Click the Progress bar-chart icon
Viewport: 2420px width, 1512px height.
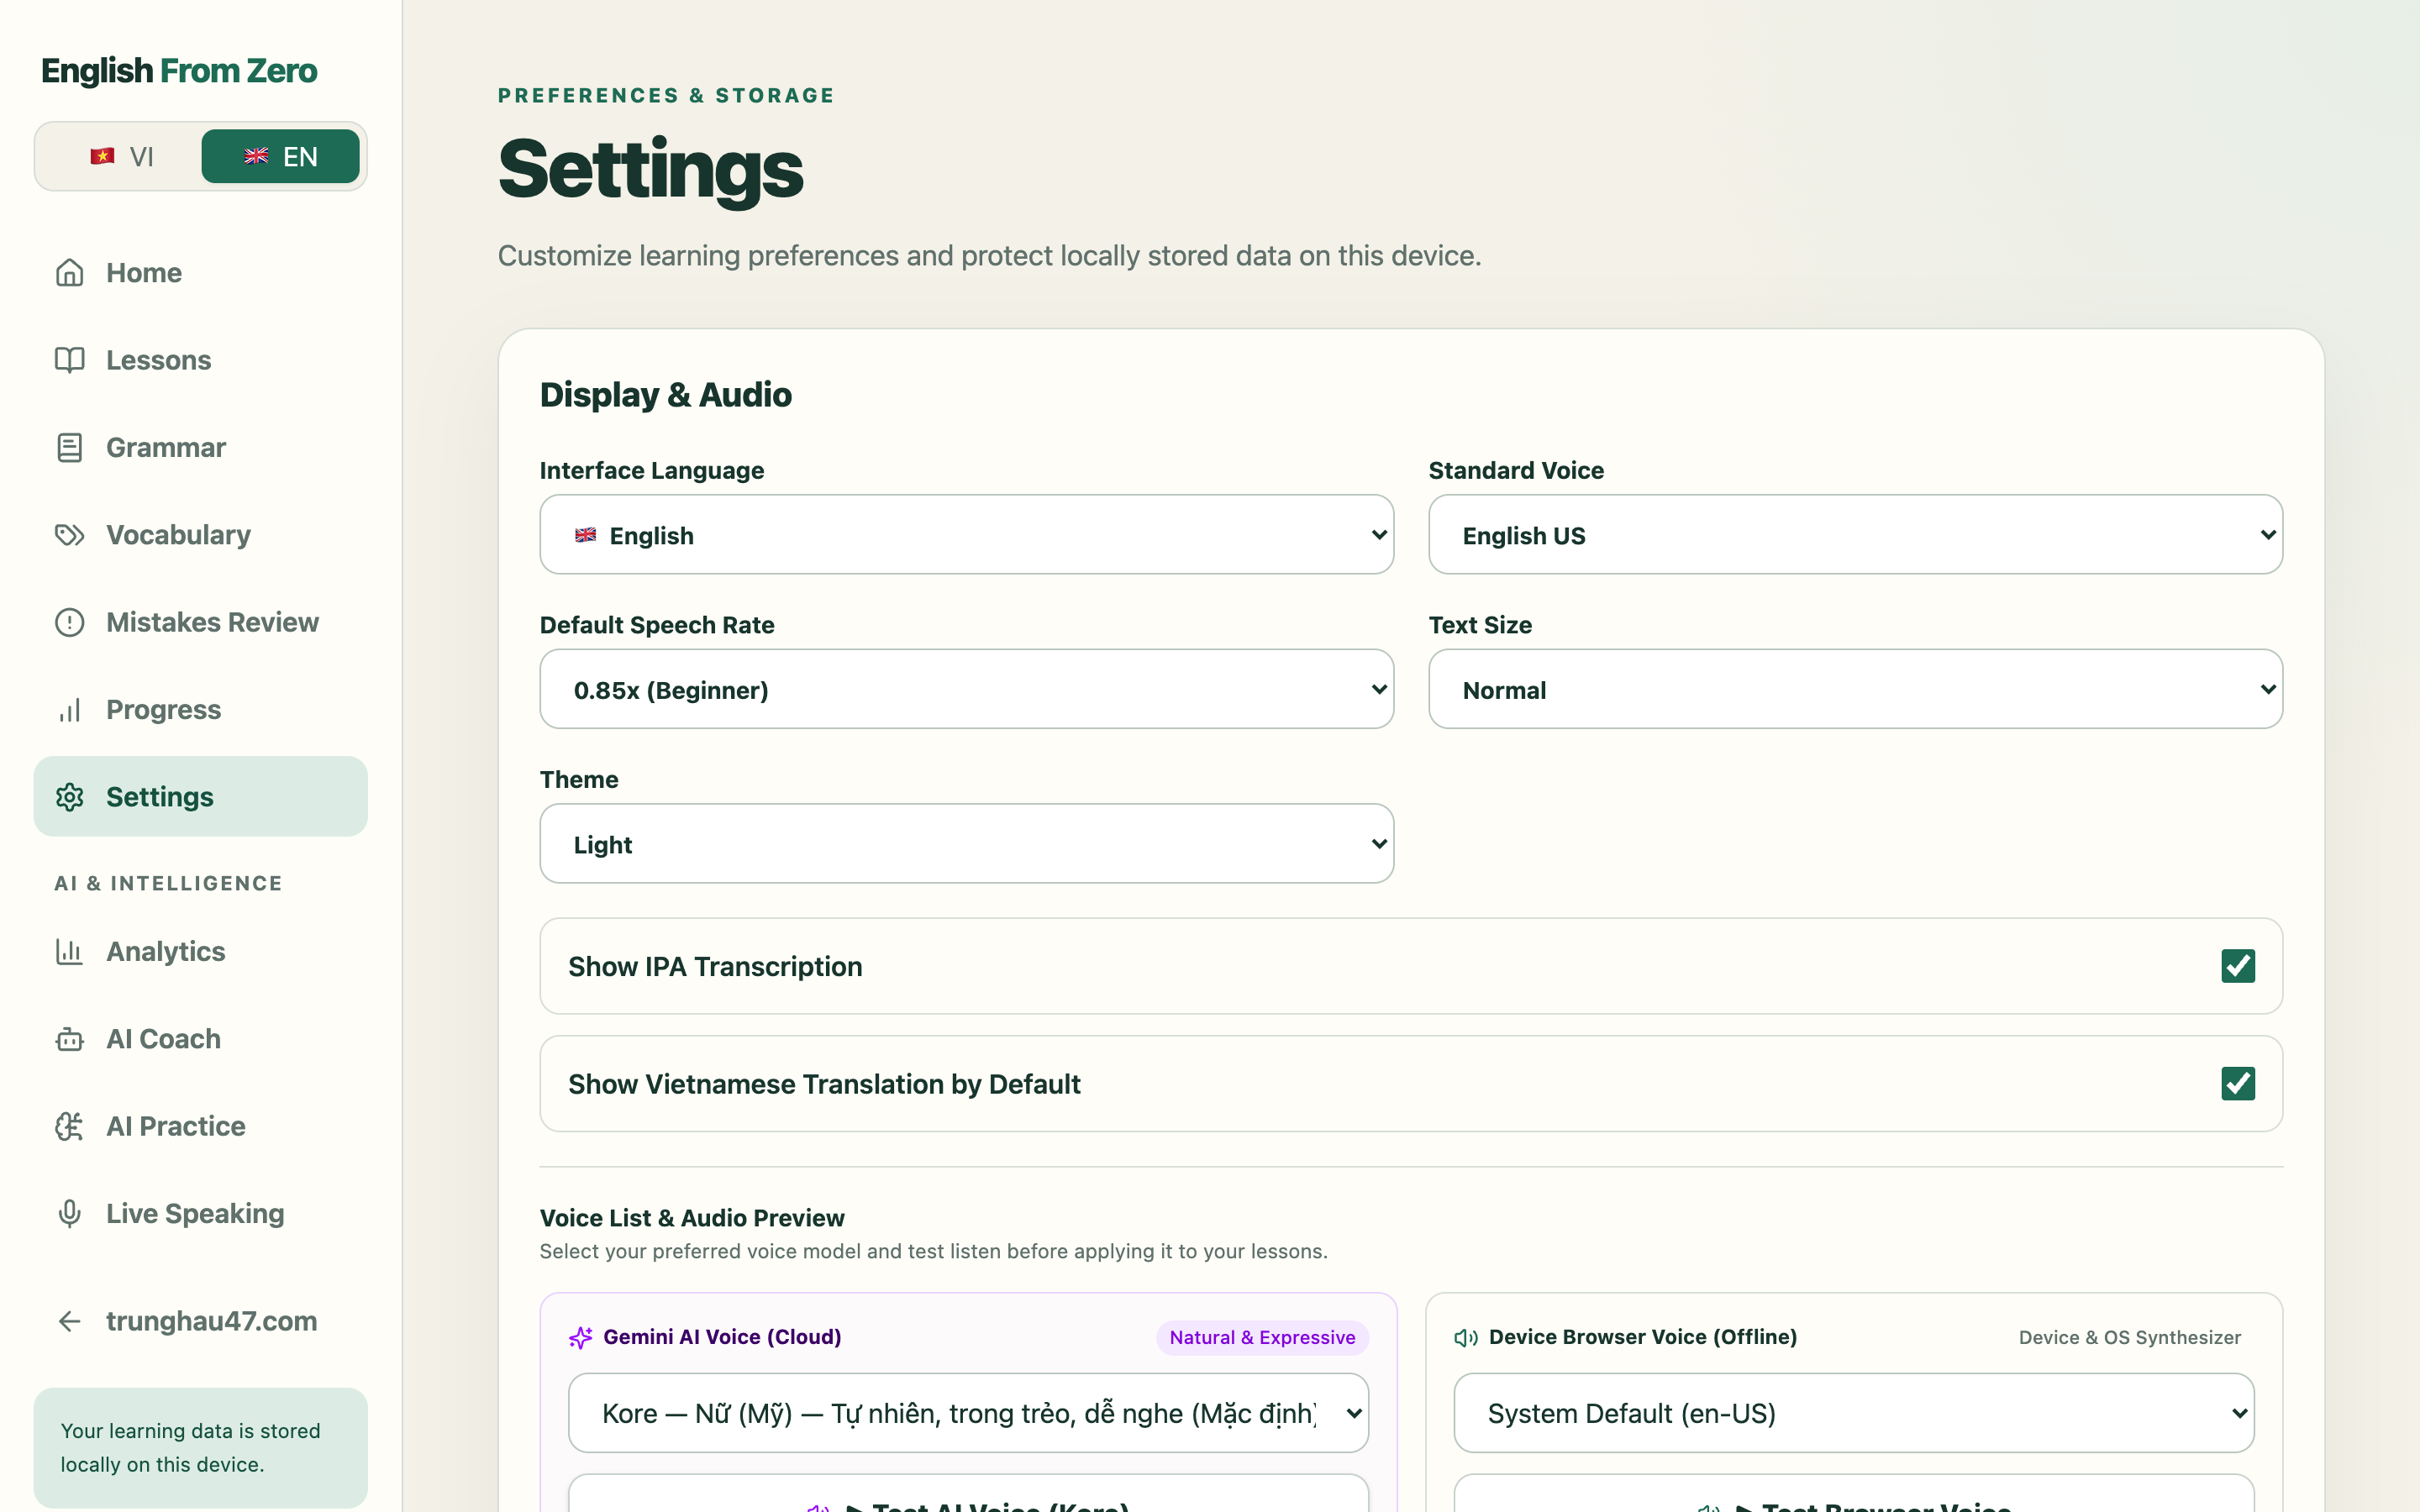click(x=69, y=710)
